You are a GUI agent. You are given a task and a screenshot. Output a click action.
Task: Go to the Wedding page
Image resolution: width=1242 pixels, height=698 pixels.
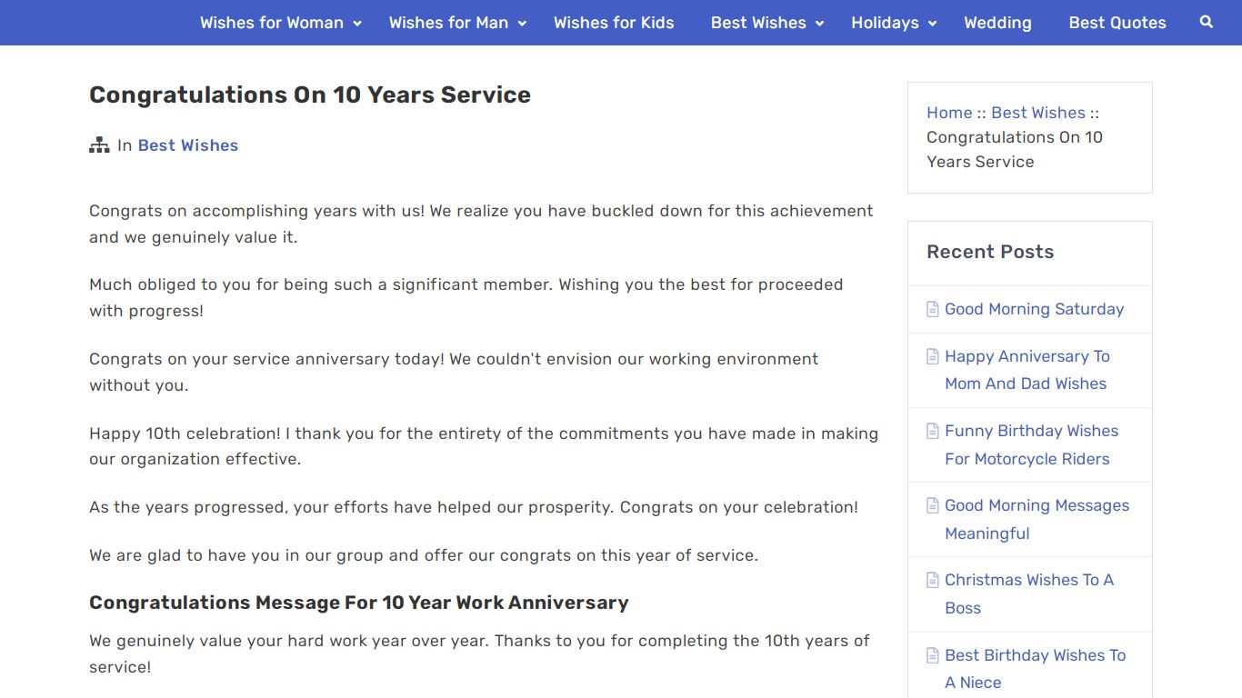(x=997, y=23)
